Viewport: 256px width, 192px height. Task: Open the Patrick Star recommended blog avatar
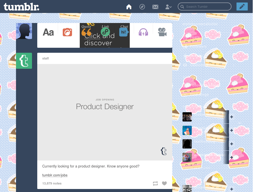click(187, 130)
